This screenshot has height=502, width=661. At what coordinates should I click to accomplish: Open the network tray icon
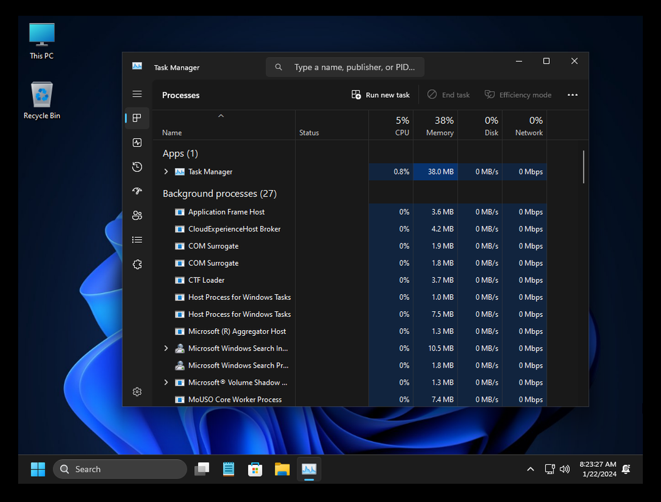click(x=550, y=469)
